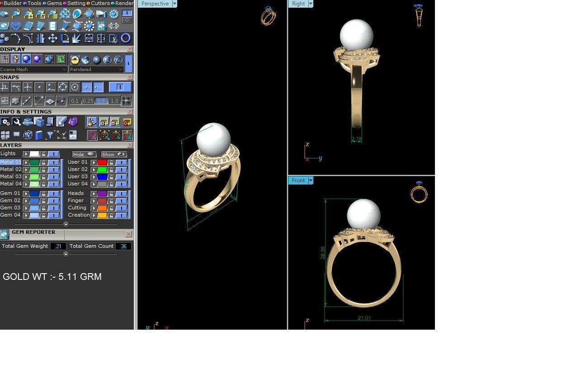Toggle the quadrant snap button
The image size is (576, 369).
click(63, 87)
